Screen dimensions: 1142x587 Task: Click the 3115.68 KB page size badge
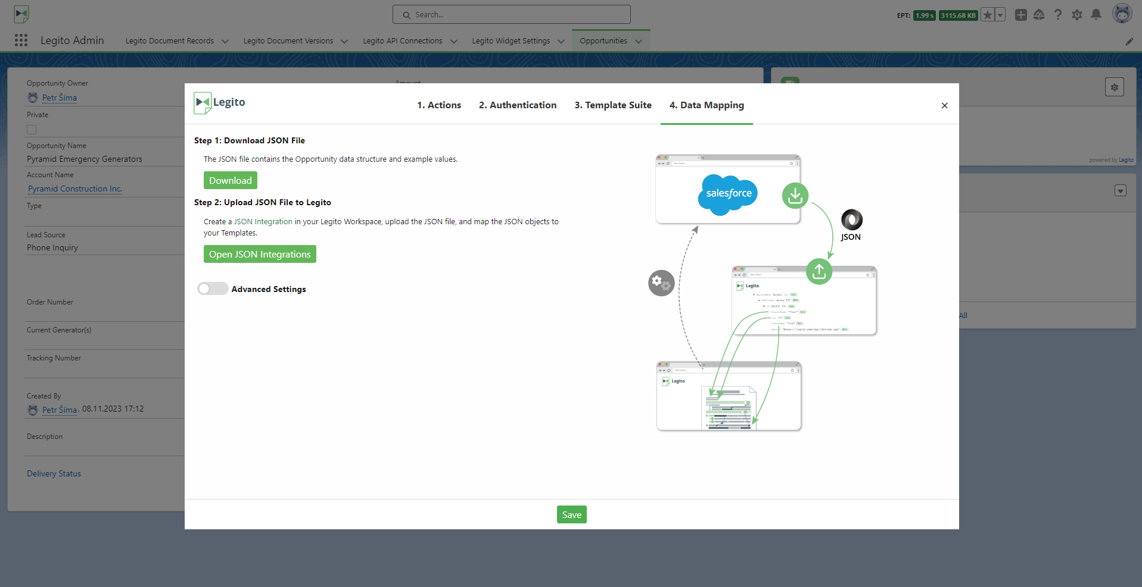pos(959,15)
